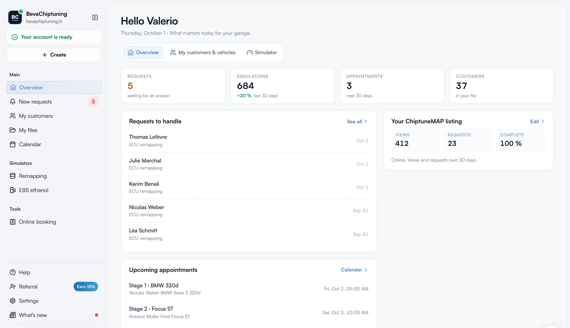Click the home icon in sidebar Overview
Screen dimensions: 570x328
13,87
